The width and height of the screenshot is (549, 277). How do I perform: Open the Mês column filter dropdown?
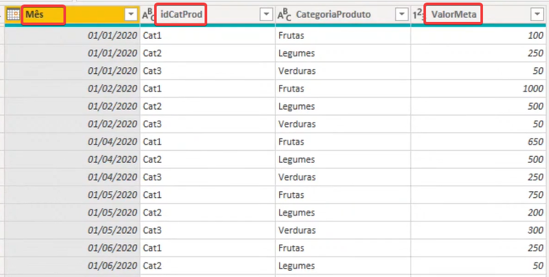tap(131, 14)
